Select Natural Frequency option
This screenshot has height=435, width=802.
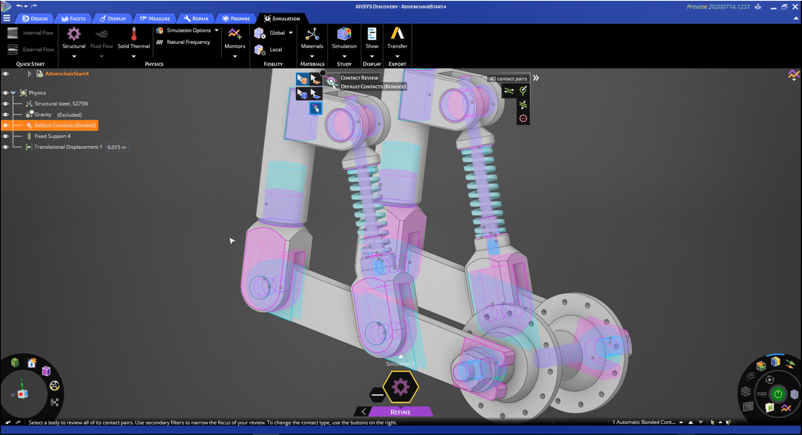click(x=188, y=42)
